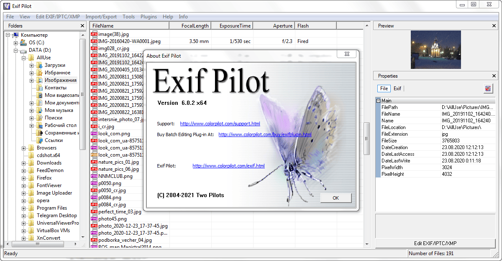
Task: Click the Избранное favorites folder icon
Action: [x=39, y=73]
